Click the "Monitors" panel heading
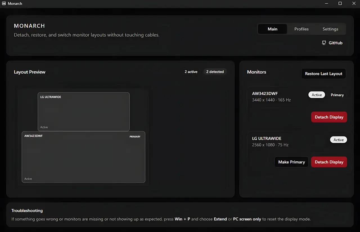Screen dimensions: 360x232 pos(256,72)
